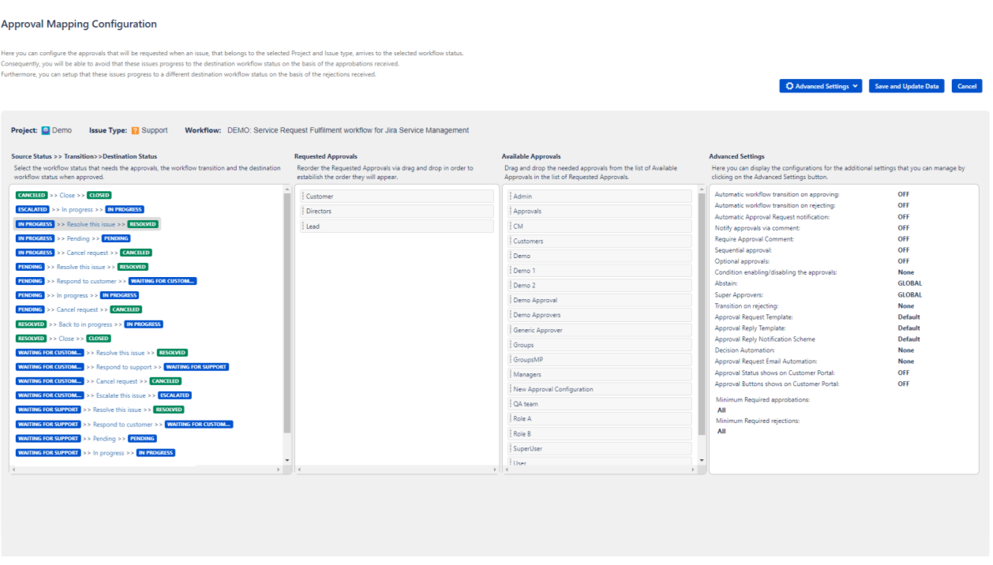Click Demo Approvers in Available Approvals
993x565 pixels.
(x=599, y=315)
